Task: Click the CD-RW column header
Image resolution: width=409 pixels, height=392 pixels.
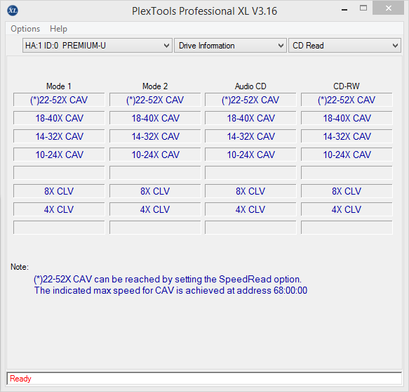Action: pyautogui.click(x=347, y=86)
